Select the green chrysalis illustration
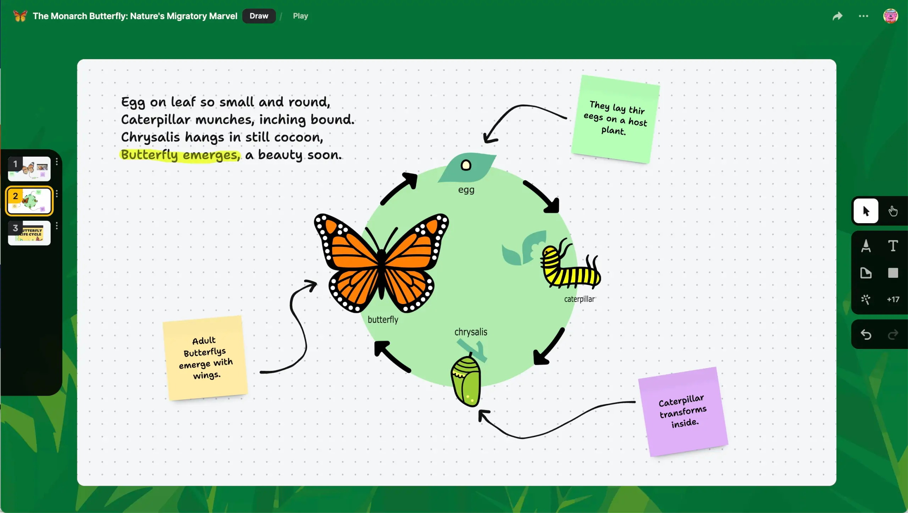 [x=466, y=380]
